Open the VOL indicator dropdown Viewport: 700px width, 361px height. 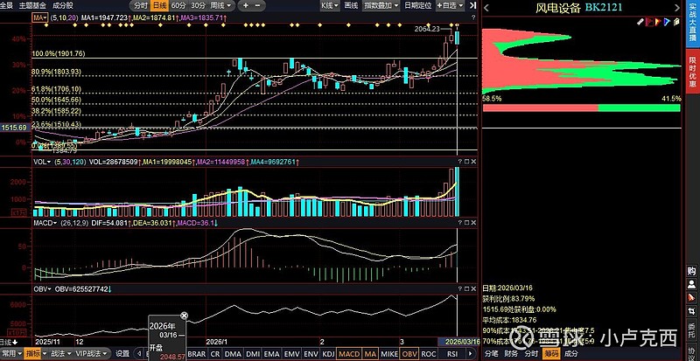pyautogui.click(x=42, y=162)
